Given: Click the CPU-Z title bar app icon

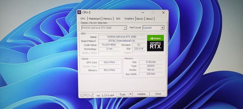Looking at the screenshot, I should coord(79,12).
